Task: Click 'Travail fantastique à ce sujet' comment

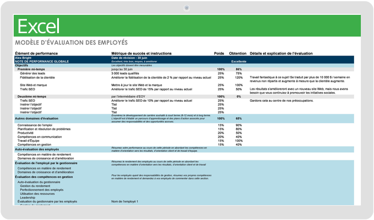Action: [300, 79]
